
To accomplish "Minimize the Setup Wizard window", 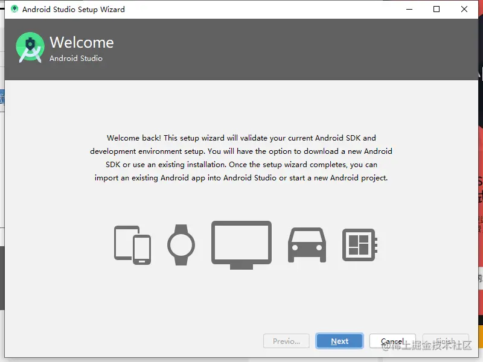I will 409,9.
